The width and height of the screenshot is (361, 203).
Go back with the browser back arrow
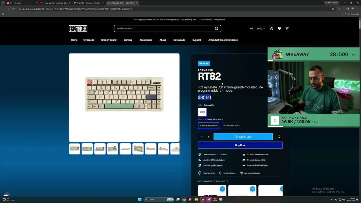coord(3,9)
